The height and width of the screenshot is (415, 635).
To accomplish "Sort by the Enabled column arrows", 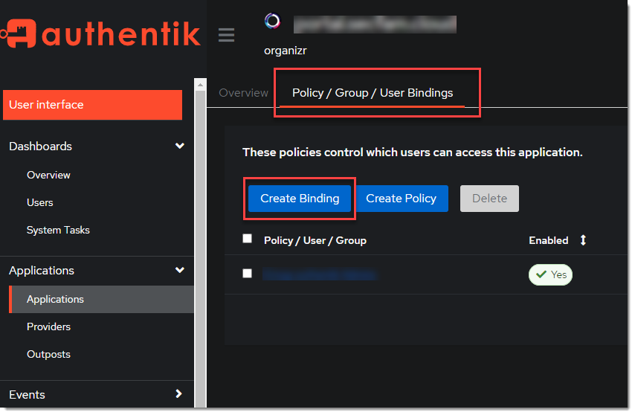I will point(583,240).
